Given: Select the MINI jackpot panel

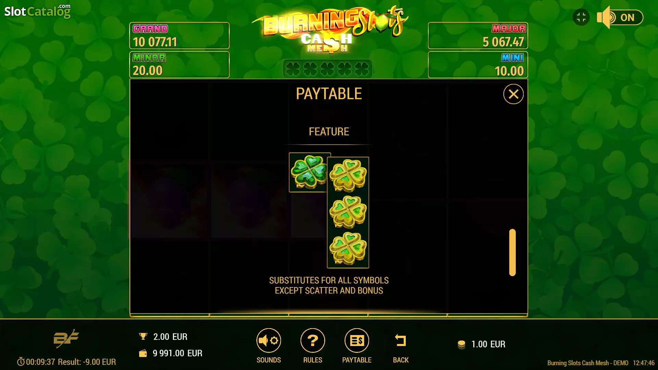Looking at the screenshot, I should (x=478, y=64).
